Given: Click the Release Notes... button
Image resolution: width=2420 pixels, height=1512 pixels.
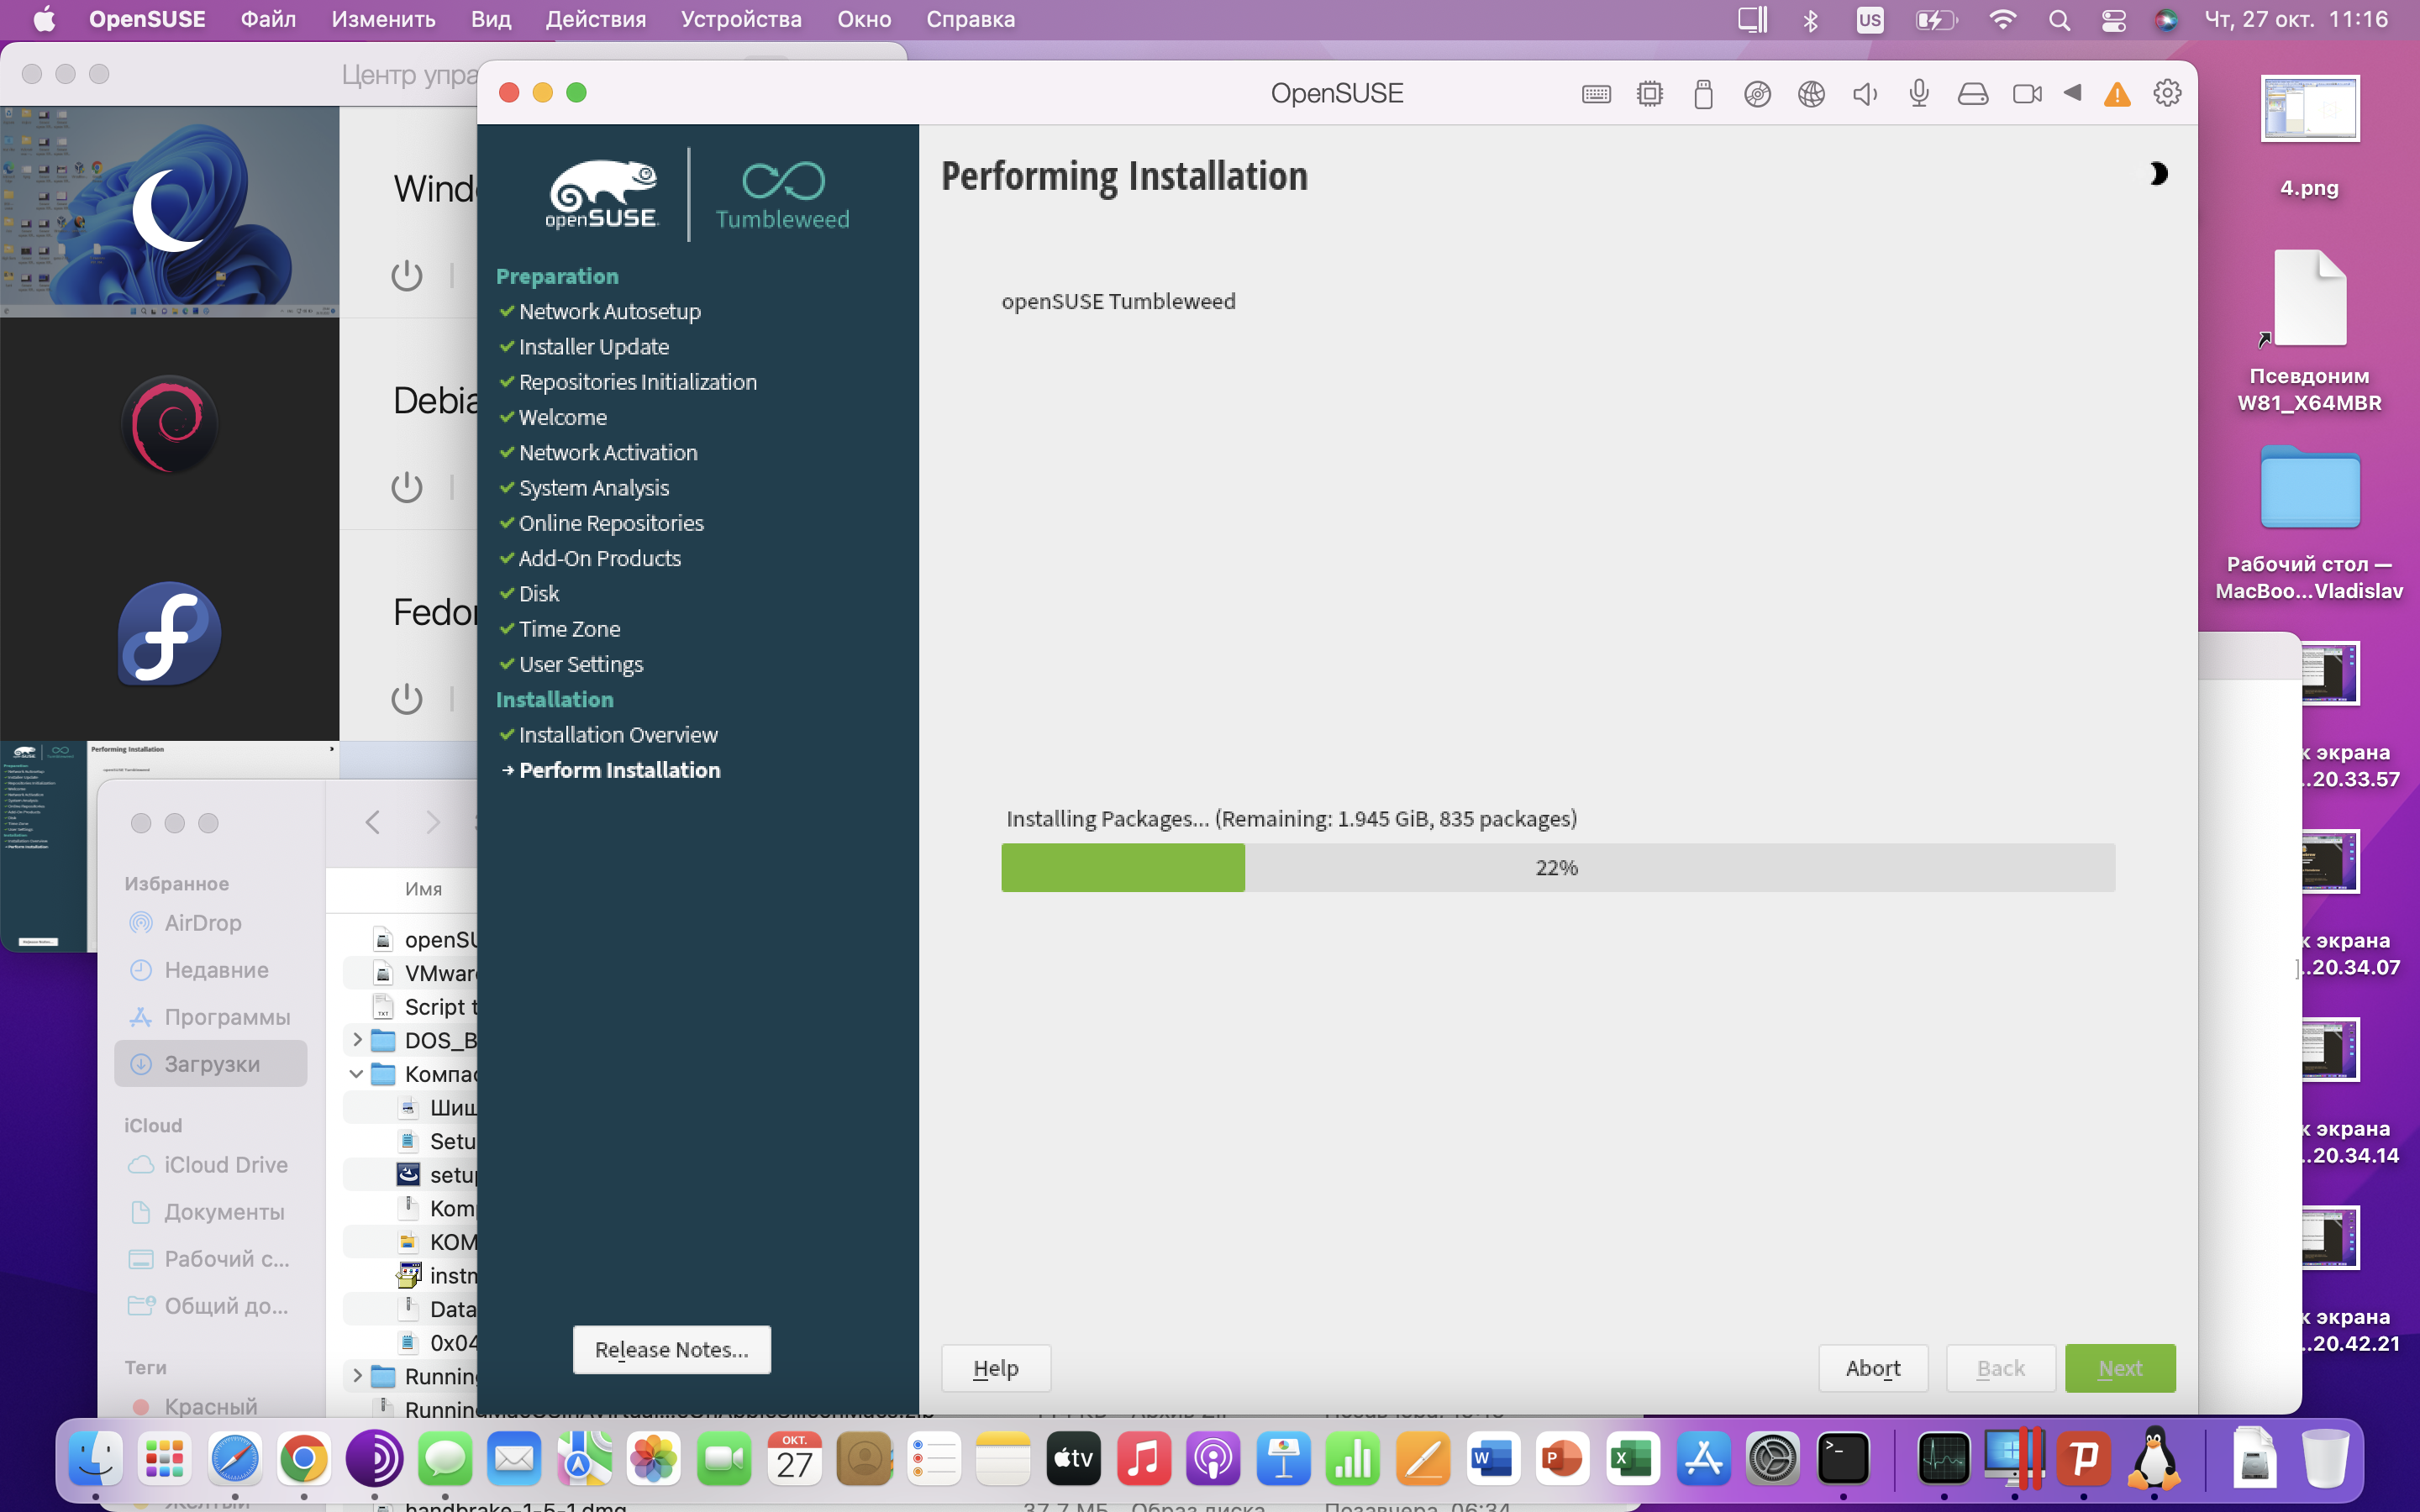Looking at the screenshot, I should point(672,1349).
